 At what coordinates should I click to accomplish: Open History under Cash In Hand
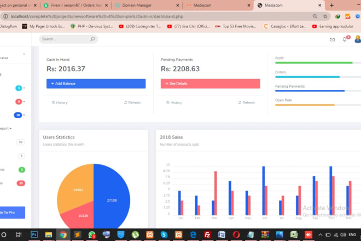pos(60,102)
